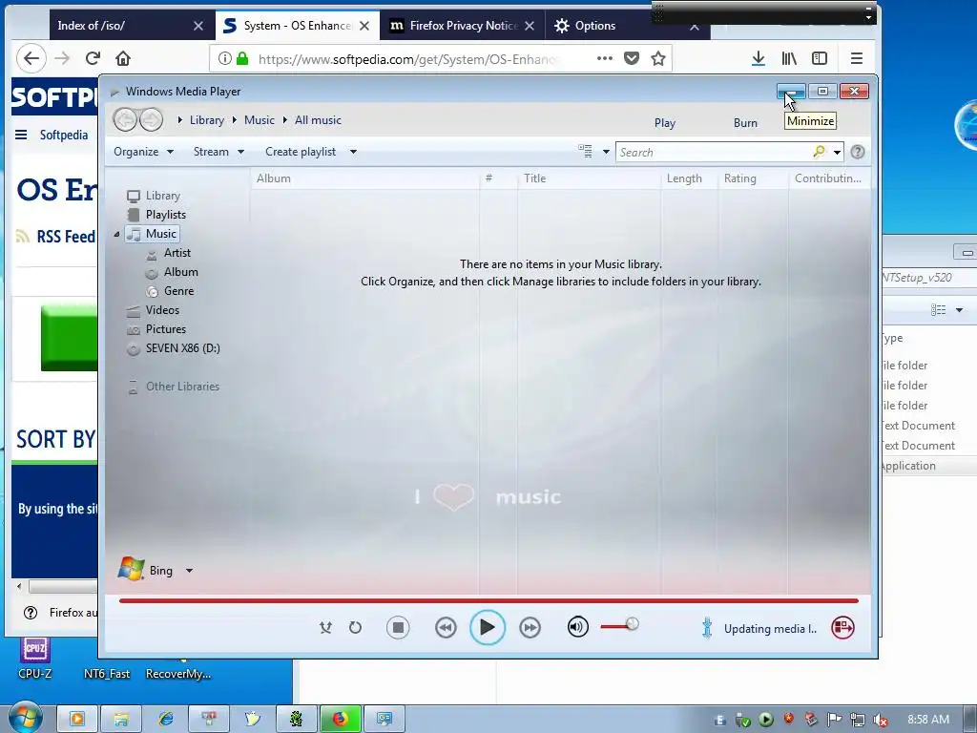Click the Play button in Media Player controls
Image resolution: width=977 pixels, height=733 pixels.
coord(488,627)
